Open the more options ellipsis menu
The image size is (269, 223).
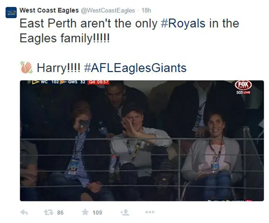[x=150, y=212]
